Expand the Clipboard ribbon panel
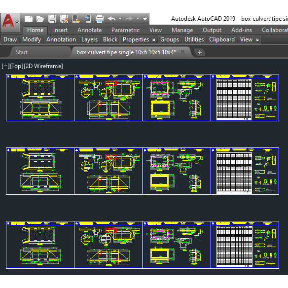This screenshot has height=288, width=288. coord(222,39)
